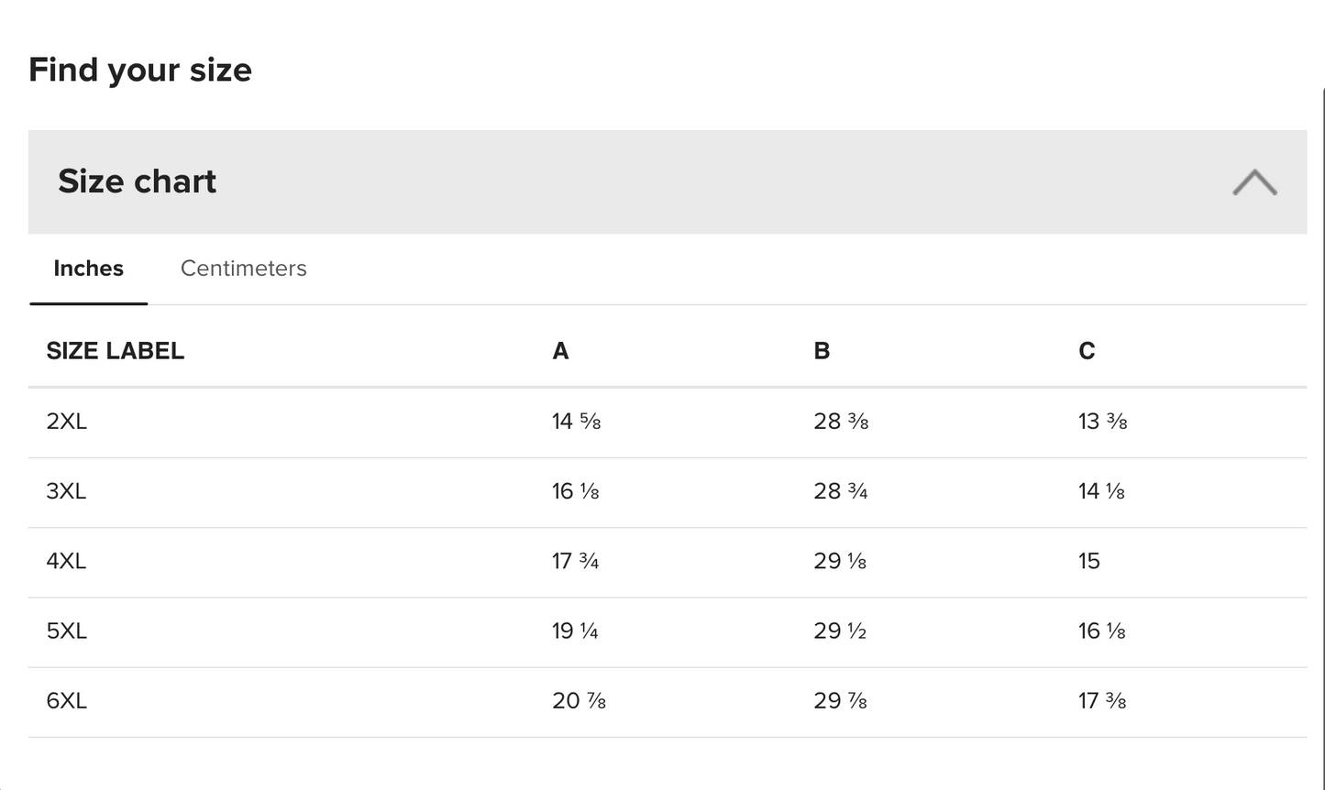The image size is (1325, 790).
Task: Select the 5XL size row label
Action: [67, 631]
